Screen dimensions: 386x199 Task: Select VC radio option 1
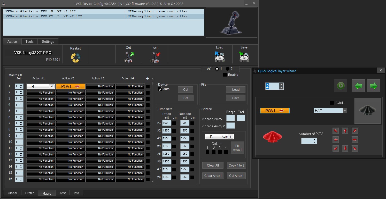(x=217, y=69)
